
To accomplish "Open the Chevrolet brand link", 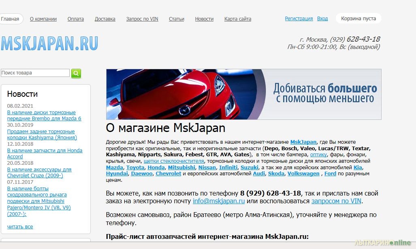I will (x=168, y=174).
